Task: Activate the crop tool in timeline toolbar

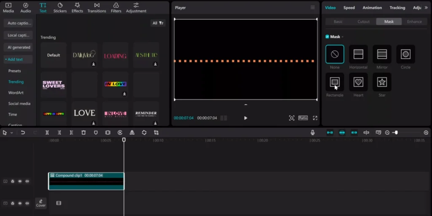Action: [156, 133]
